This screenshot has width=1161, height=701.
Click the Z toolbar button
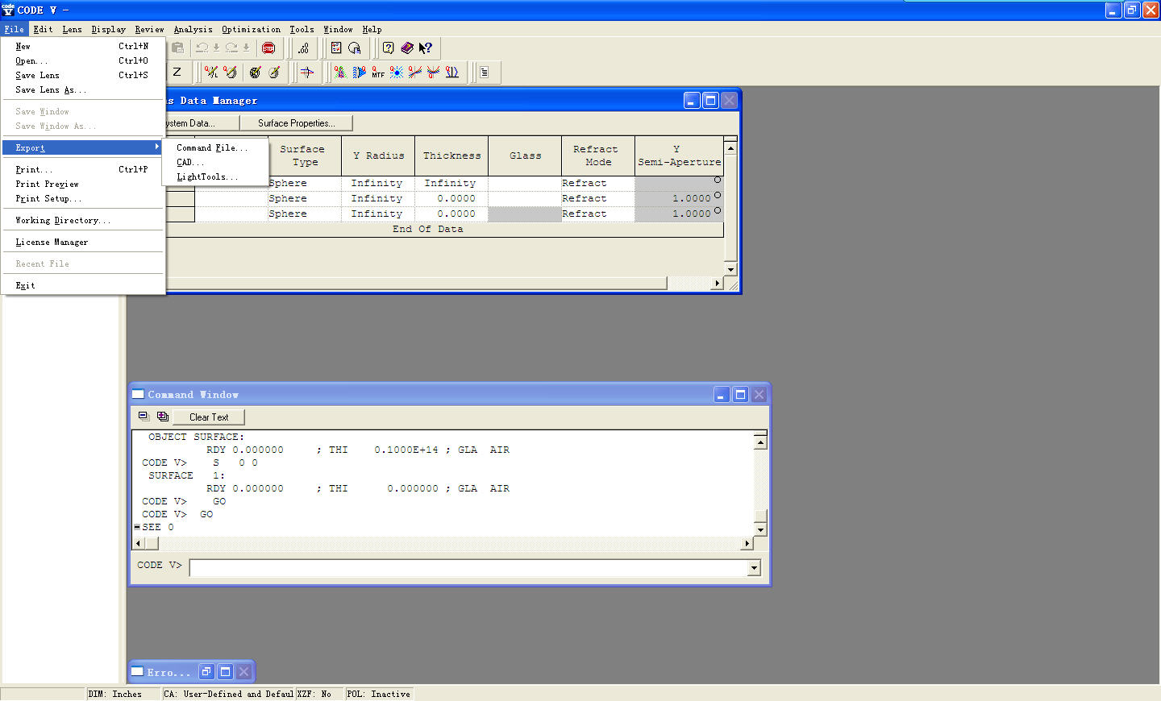click(177, 73)
